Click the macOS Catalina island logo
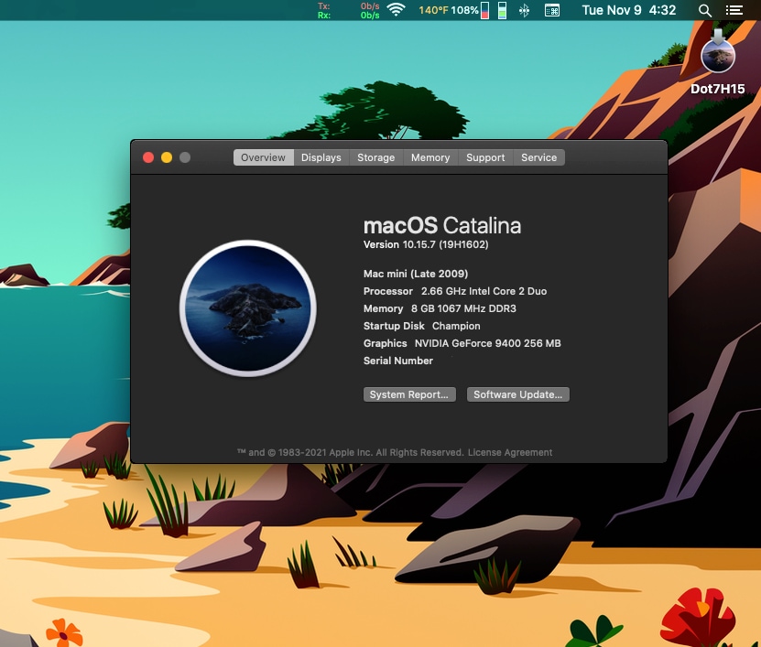761x647 pixels. coord(248,308)
